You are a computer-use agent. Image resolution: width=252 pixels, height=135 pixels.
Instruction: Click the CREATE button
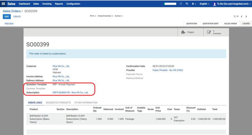[x=17, y=17]
